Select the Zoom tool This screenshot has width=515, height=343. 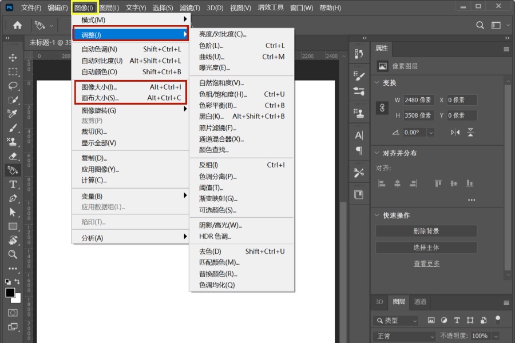[13, 254]
